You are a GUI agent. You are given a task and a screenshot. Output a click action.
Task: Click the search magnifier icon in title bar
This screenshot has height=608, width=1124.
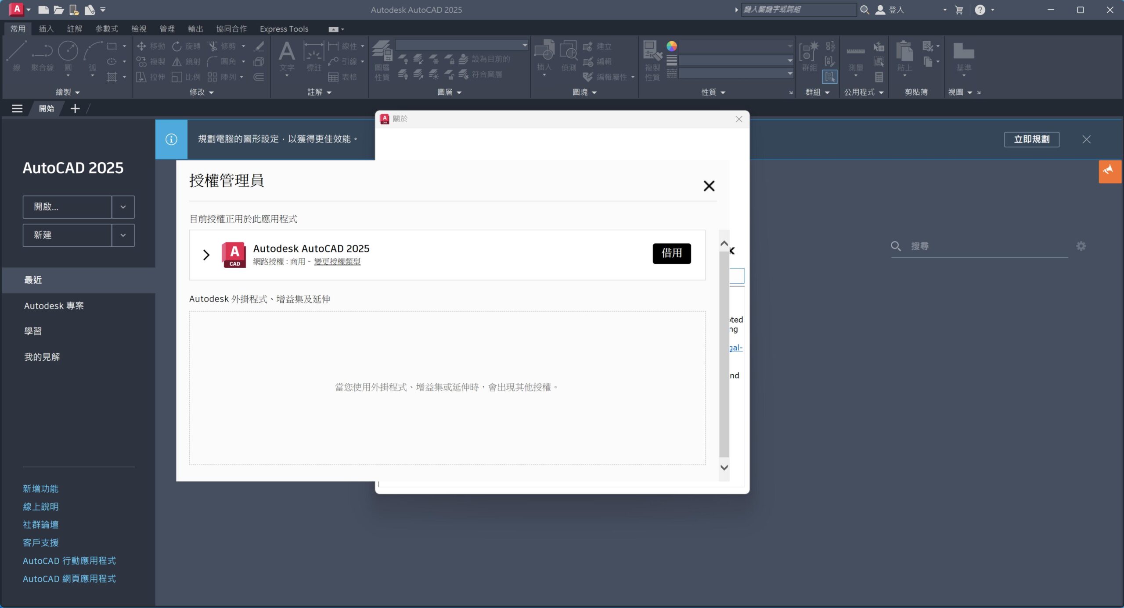[x=865, y=10]
